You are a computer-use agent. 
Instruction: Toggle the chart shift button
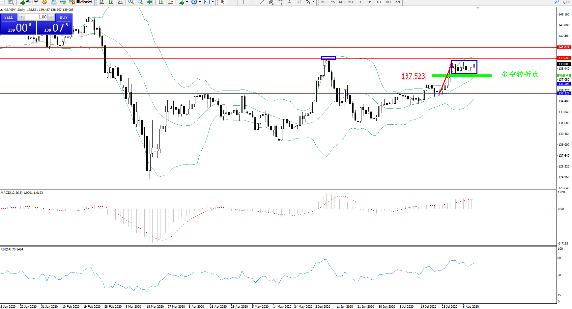(170, 2)
